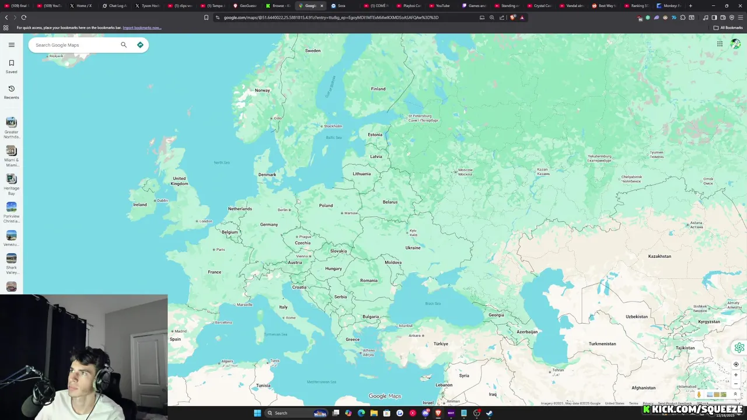Screen dimensions: 747x420
Task: Click the Finland country label
Action: (x=378, y=89)
